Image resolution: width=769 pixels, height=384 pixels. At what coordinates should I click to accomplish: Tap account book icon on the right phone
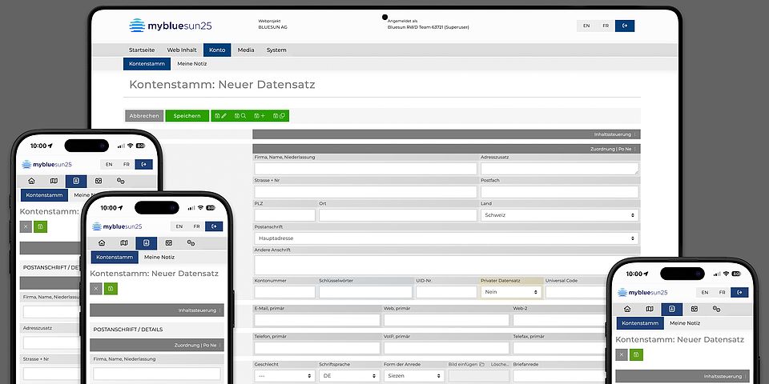tap(672, 310)
